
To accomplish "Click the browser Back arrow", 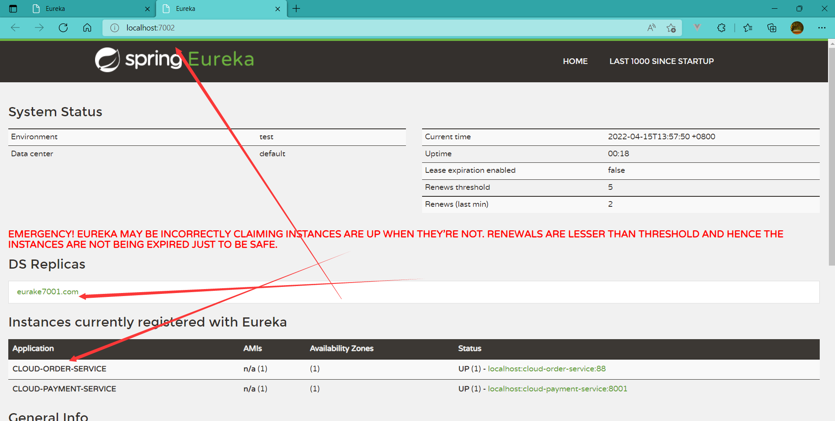I will pyautogui.click(x=15, y=28).
